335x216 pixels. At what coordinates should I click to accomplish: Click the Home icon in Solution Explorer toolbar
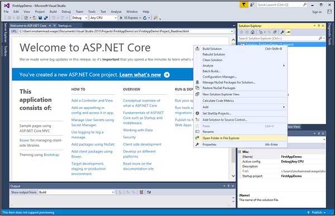(253, 32)
